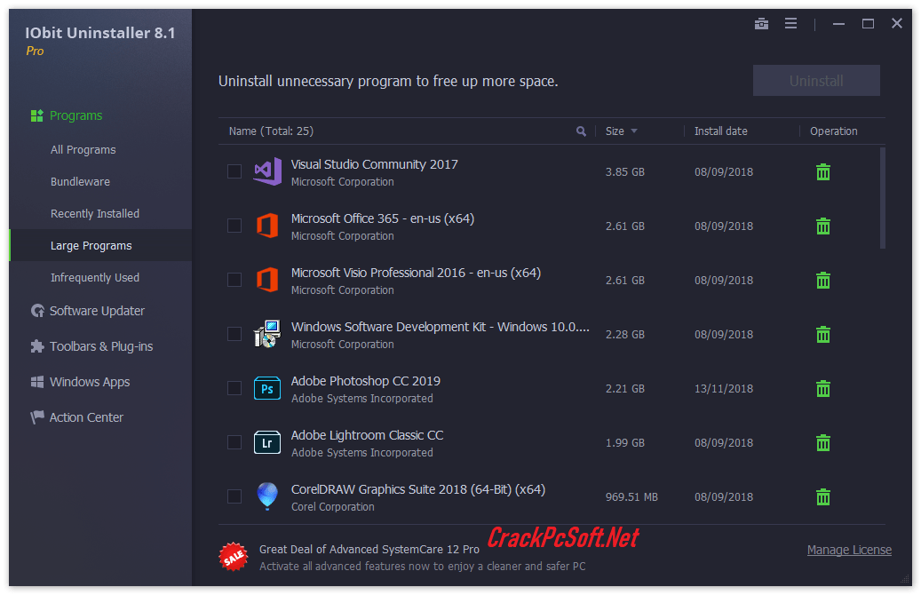Click the Toolbars & Plug-ins puzzle icon
Image resolution: width=921 pixels, height=595 pixels.
coord(37,346)
